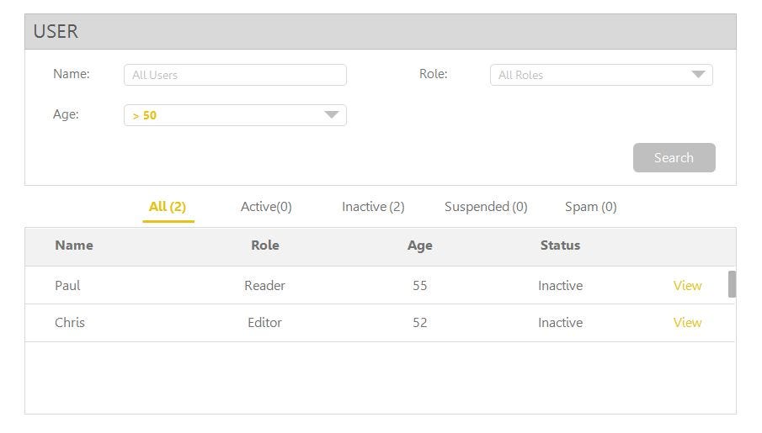762x433 pixels.
Task: Click View link for Paul
Action: (x=687, y=285)
